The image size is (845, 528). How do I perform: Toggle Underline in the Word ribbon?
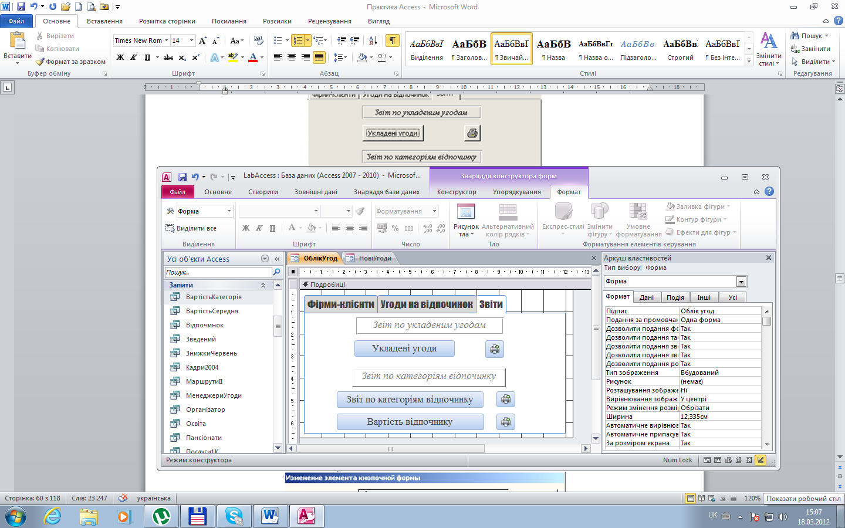[147, 57]
